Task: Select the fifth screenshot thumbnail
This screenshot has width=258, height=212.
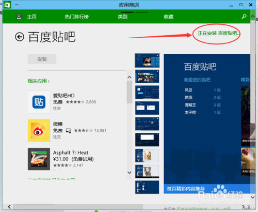Action: (147, 124)
